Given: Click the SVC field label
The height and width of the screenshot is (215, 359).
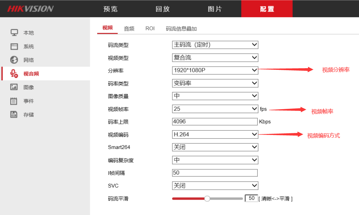Looking at the screenshot, I should coord(113,186).
